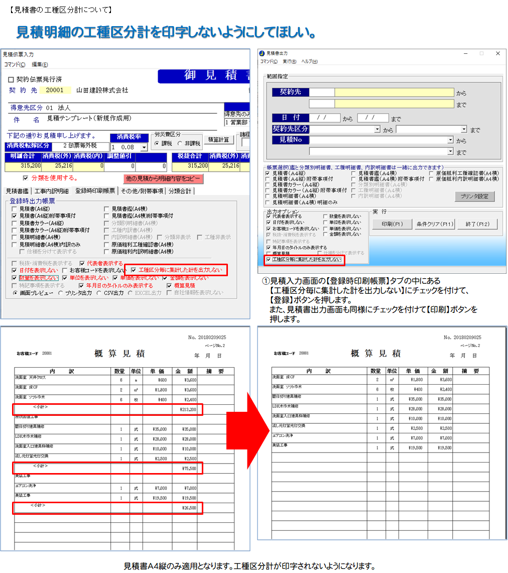Screen dimensions: 508x573
Task: Select the 非課税 radio button
Action: (180, 144)
